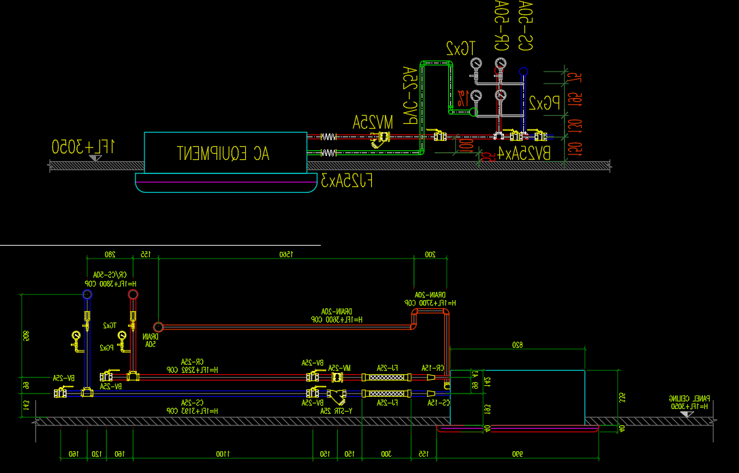
Task: Click a pressure gauge symbol near PGx2 label
Action: pyautogui.click(x=501, y=96)
